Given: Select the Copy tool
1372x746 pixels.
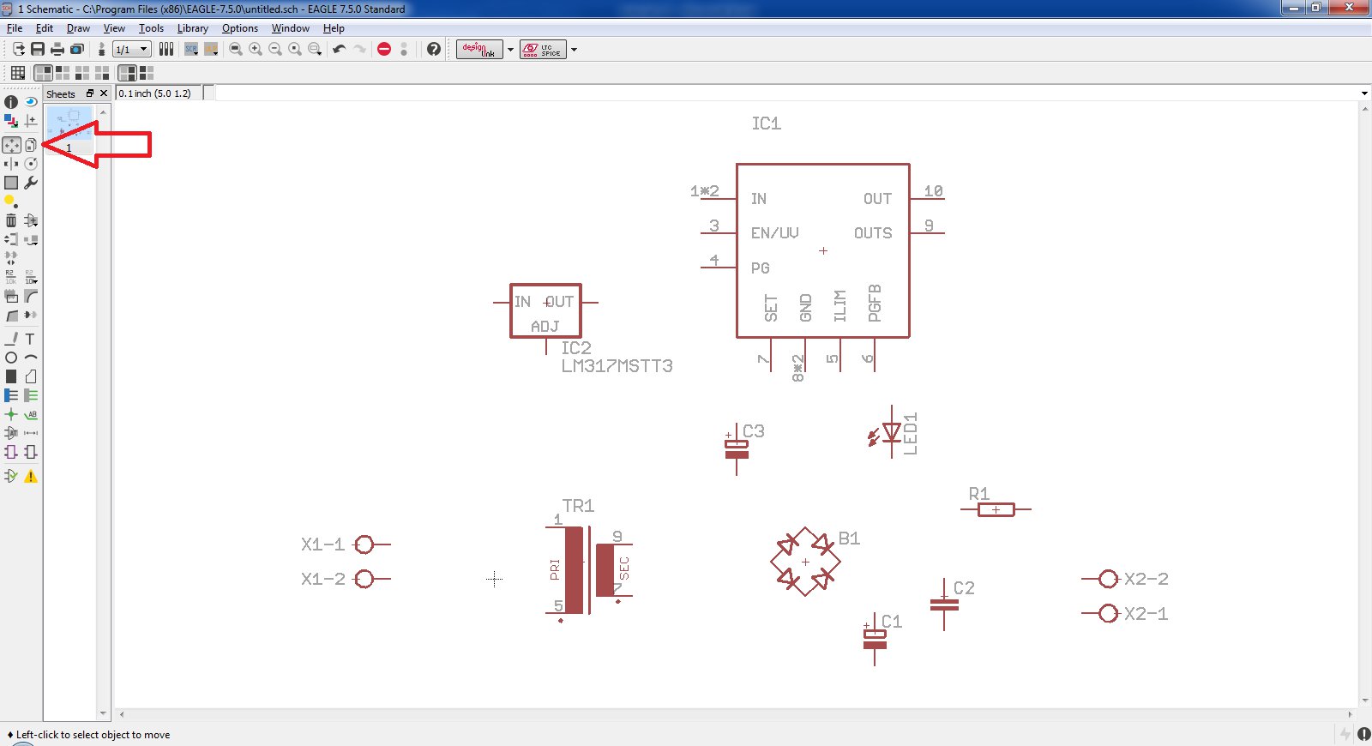Looking at the screenshot, I should 31,145.
